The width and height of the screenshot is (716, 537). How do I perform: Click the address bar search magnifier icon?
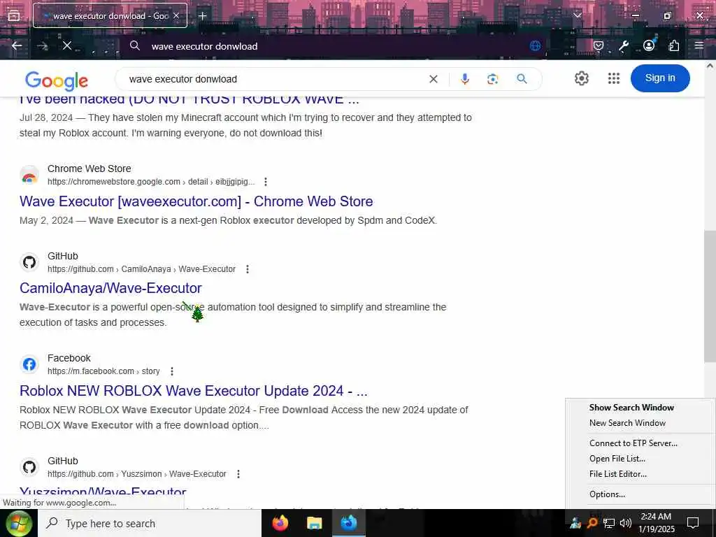pos(135,45)
